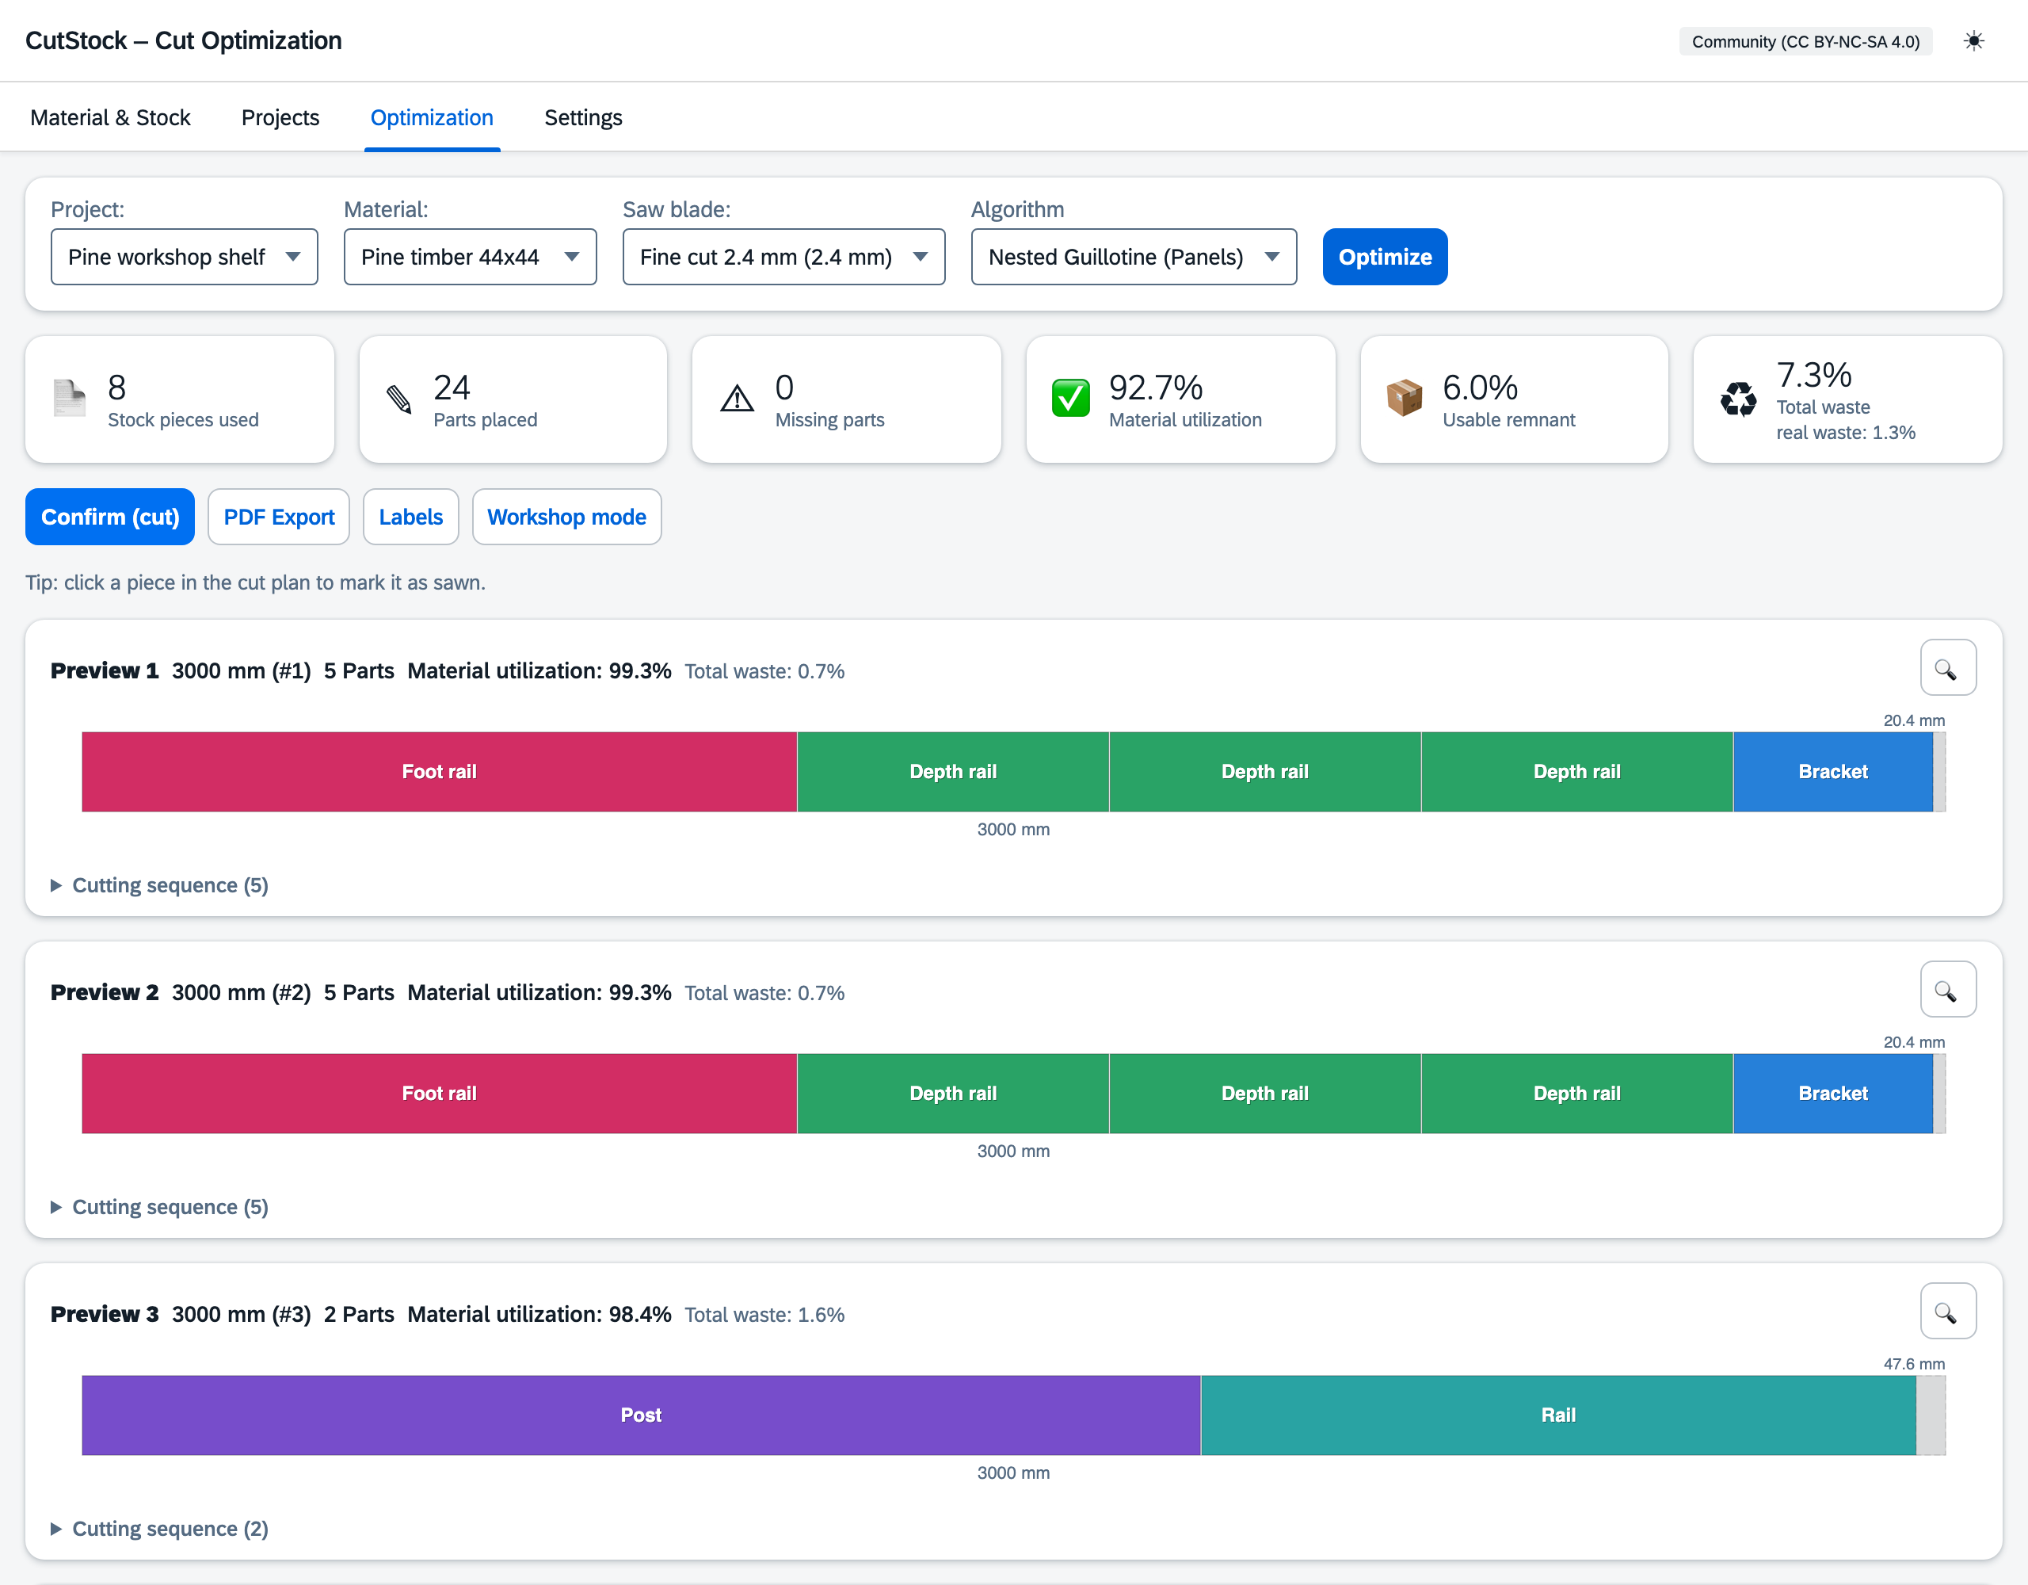The width and height of the screenshot is (2028, 1585).
Task: Click Bracket piece in Preview 2
Action: point(1833,1094)
